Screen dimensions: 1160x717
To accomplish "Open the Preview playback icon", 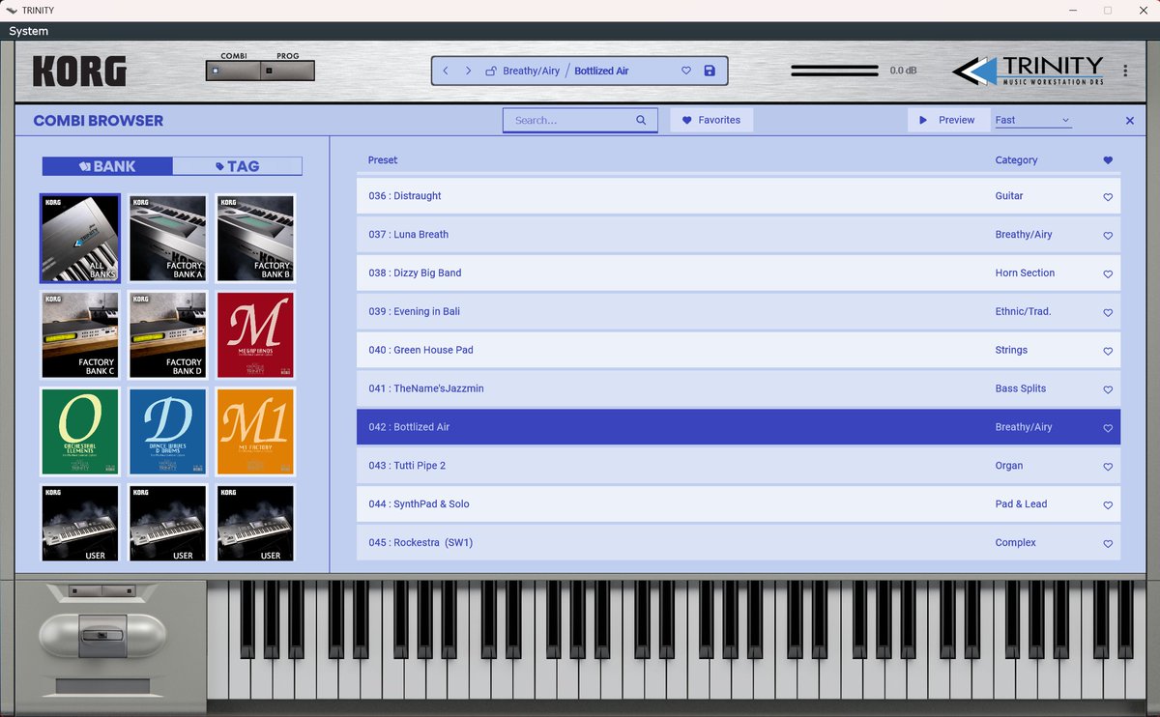I will (922, 119).
